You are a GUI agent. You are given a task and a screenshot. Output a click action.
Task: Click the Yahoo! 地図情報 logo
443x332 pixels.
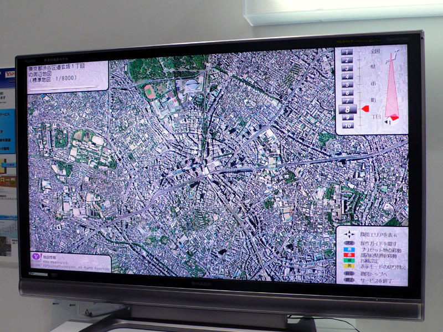44,257
